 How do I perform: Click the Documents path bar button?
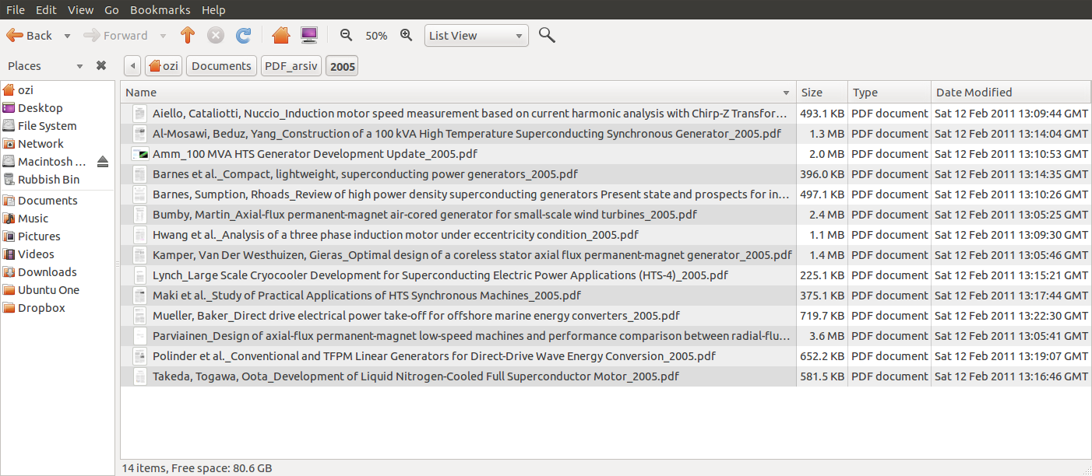pos(221,66)
